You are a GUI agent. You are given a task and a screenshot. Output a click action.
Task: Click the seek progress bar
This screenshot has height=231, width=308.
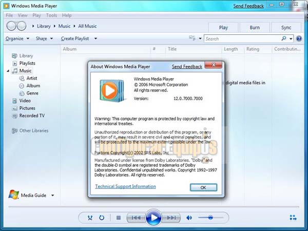(153, 207)
